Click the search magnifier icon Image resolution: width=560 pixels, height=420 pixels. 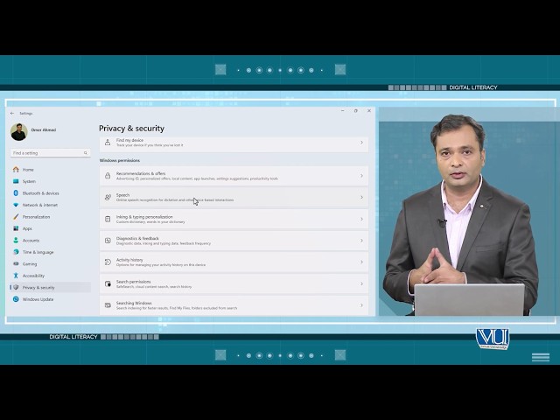coord(86,153)
